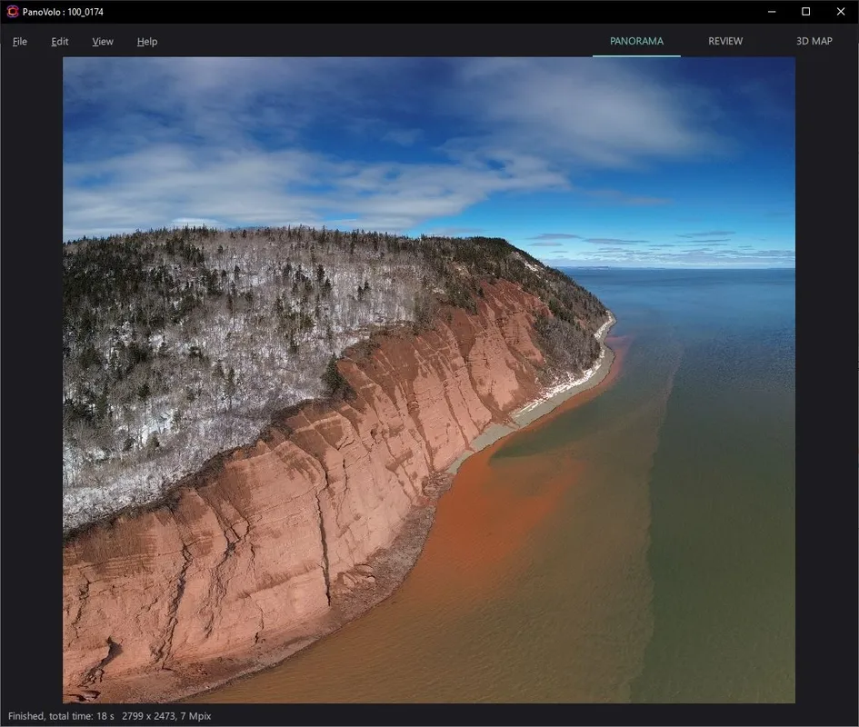Open the Help menu
Screen dimensions: 859x727
(x=147, y=42)
